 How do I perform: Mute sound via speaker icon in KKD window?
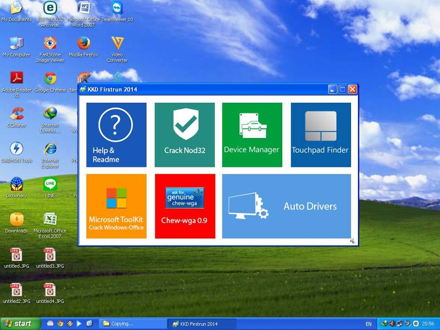tap(352, 241)
